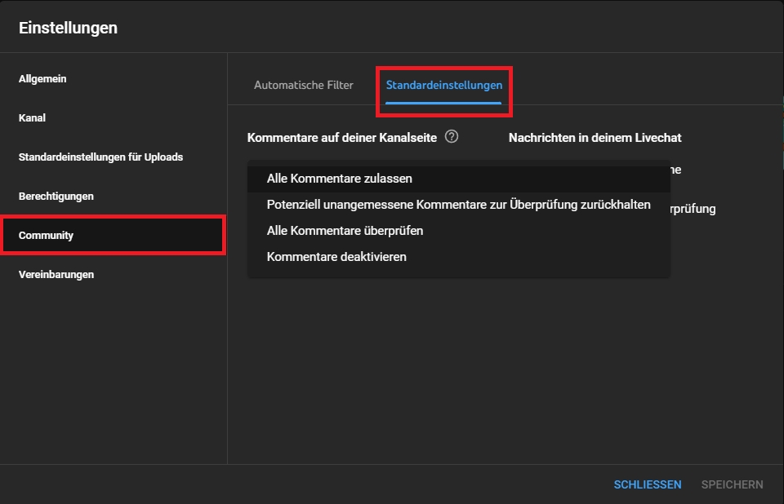Open the Standardeinstellungen tab
The width and height of the screenshot is (784, 504).
click(x=443, y=85)
